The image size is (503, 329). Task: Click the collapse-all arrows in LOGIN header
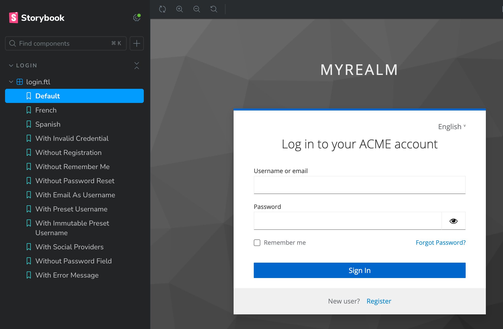137,66
